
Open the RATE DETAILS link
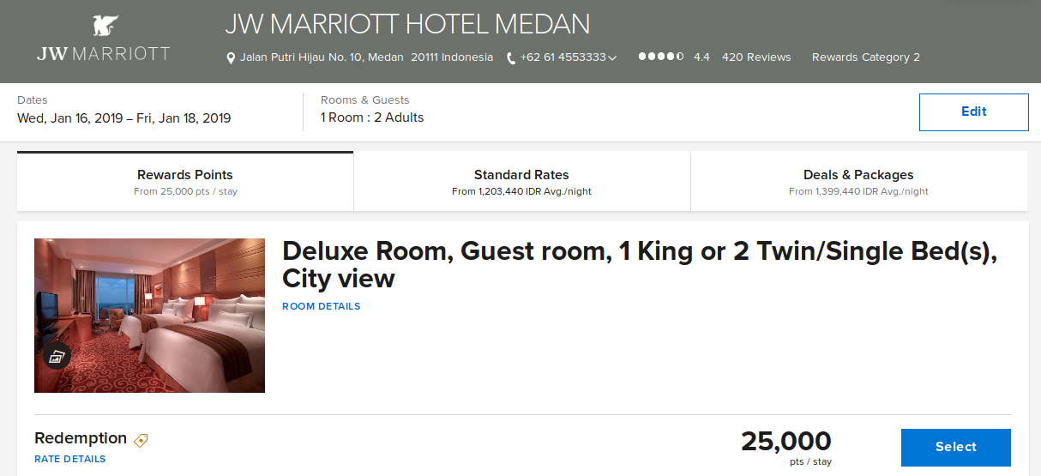[x=70, y=459]
